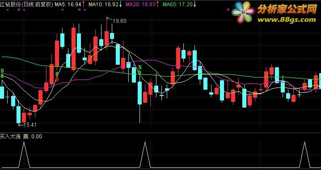Select the MA5: 16.94 indicator label
Screen dimensions: 321x170
point(68,4)
